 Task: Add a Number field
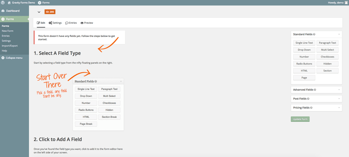(304, 57)
